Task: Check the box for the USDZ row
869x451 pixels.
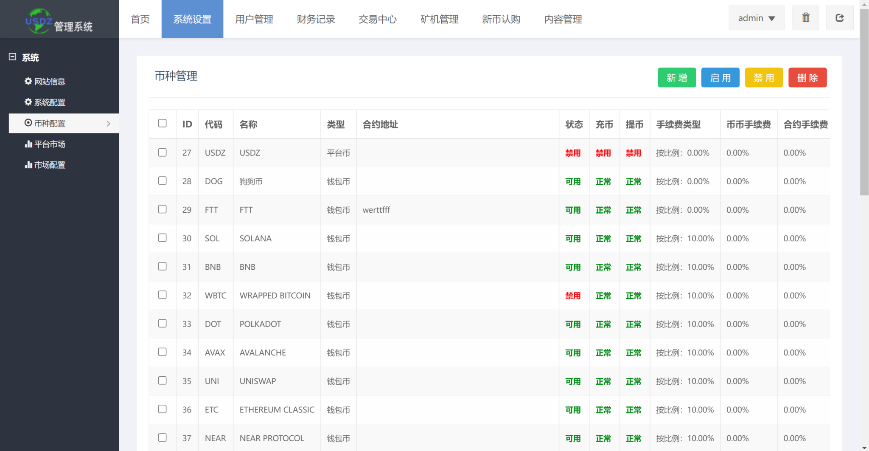Action: 162,152
